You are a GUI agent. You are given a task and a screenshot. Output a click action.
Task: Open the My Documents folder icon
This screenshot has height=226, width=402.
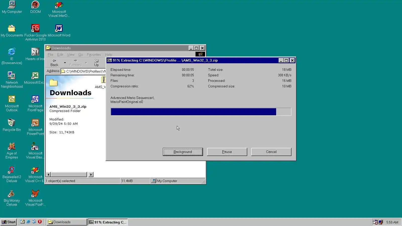12,31
